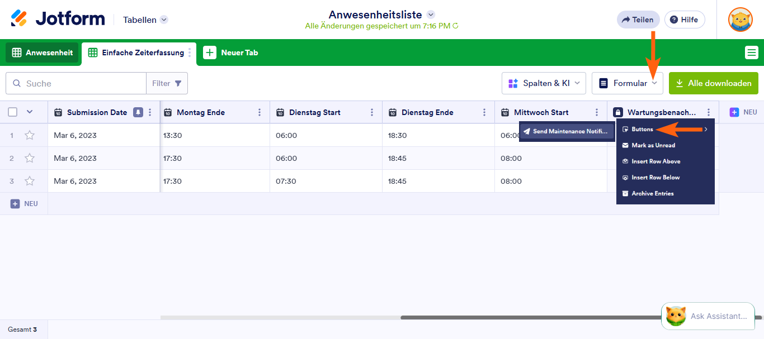The height and width of the screenshot is (339, 764).
Task: Click the NEU add-column plus icon in the header
Action: coord(734,112)
